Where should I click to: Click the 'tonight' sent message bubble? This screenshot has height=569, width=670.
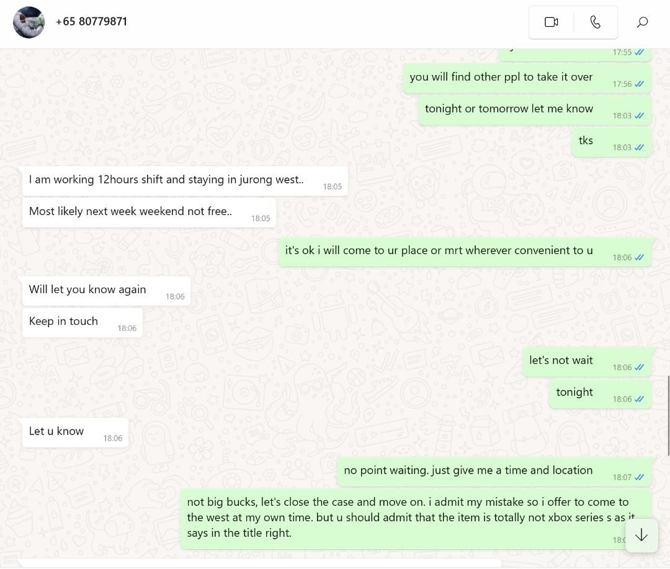coord(600,394)
